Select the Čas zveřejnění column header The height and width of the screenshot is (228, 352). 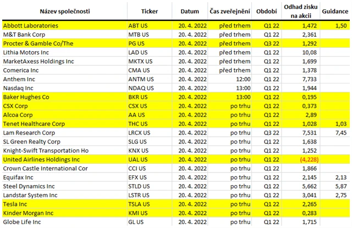(230, 11)
